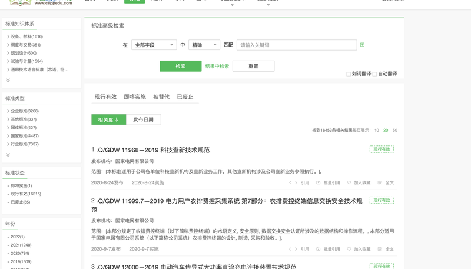Click 找到16453条相关结果 result count text
Screen dimensions: 471x269
(332, 130)
